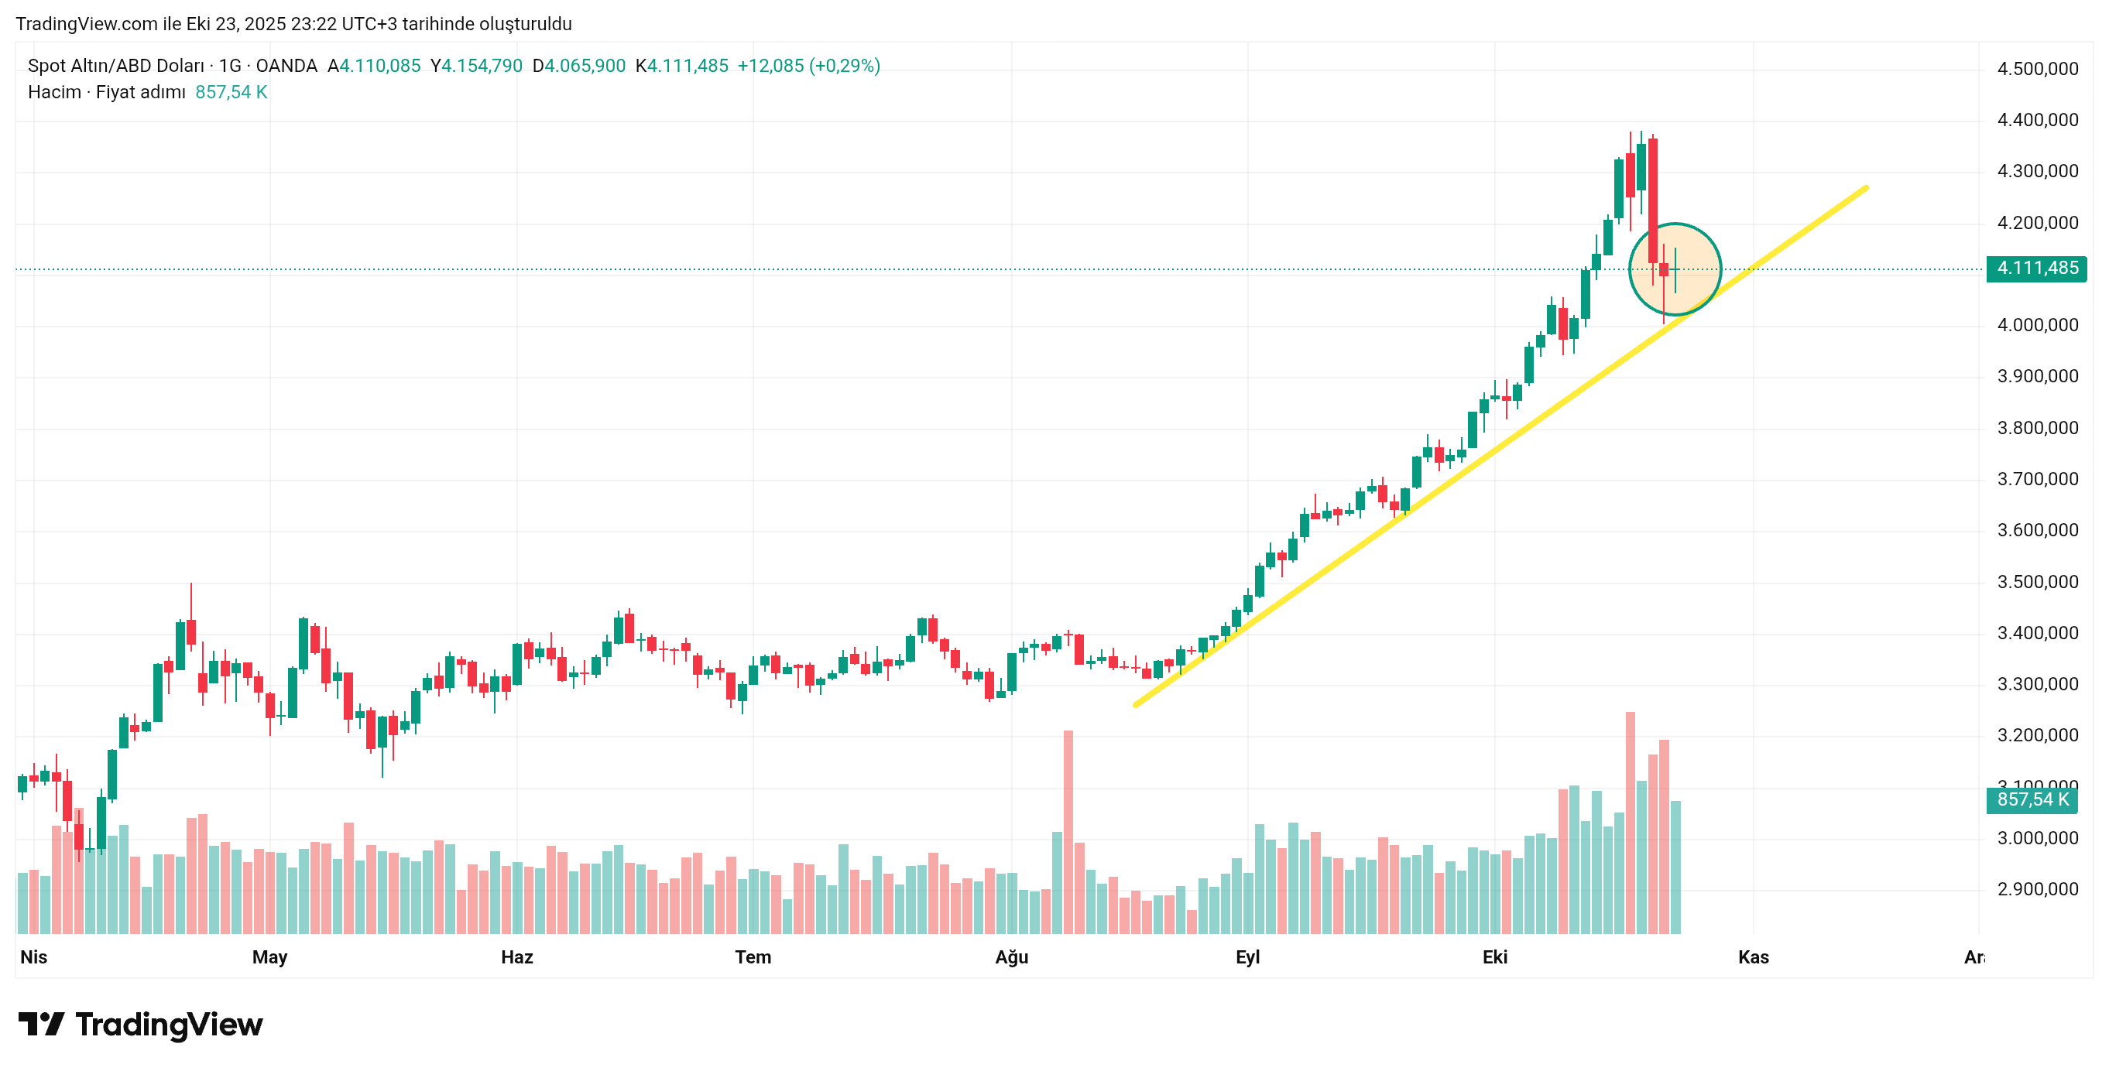Click the TradingView logo icon at bottom
The width and height of the screenshot is (2109, 1071).
point(41,1024)
